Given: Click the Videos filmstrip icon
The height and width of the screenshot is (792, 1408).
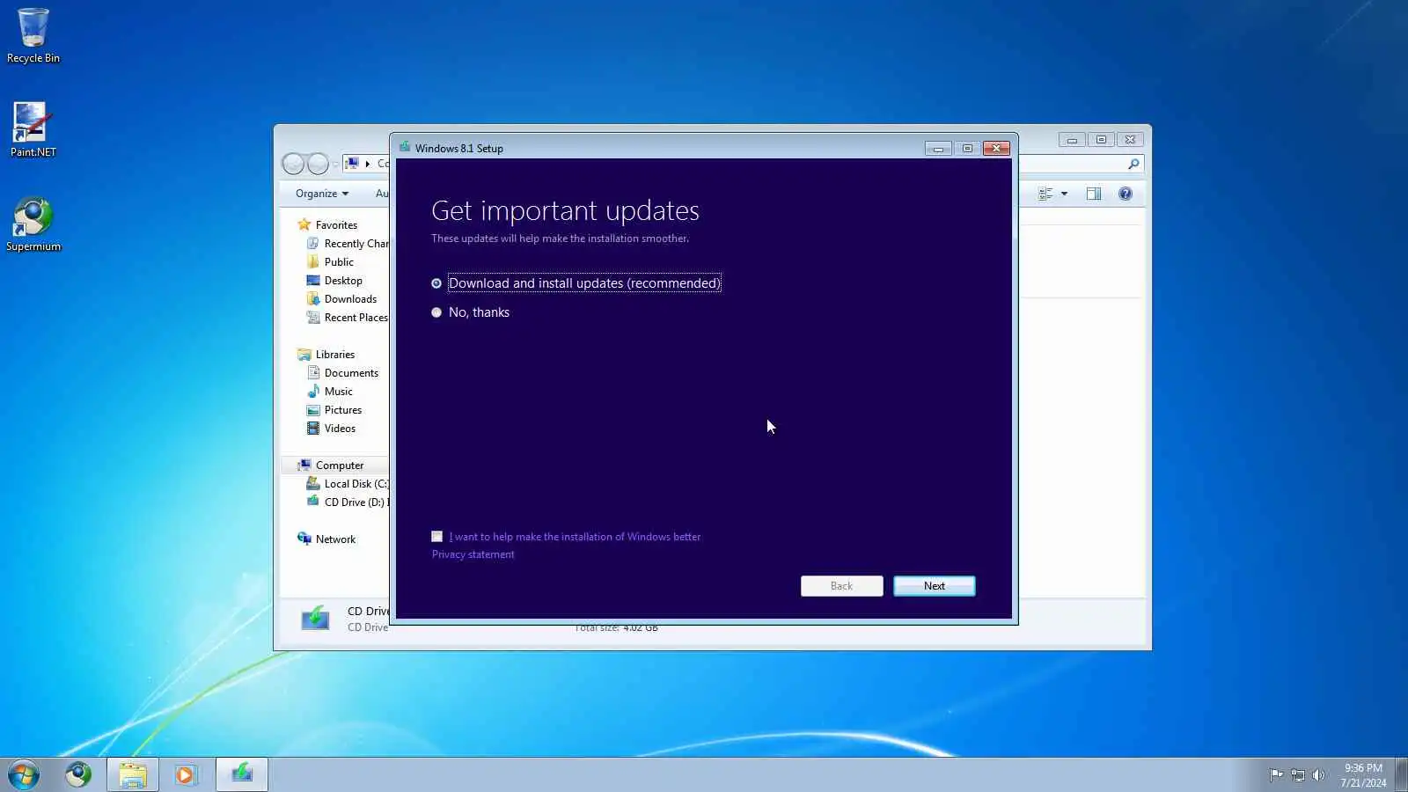Looking at the screenshot, I should point(313,429).
